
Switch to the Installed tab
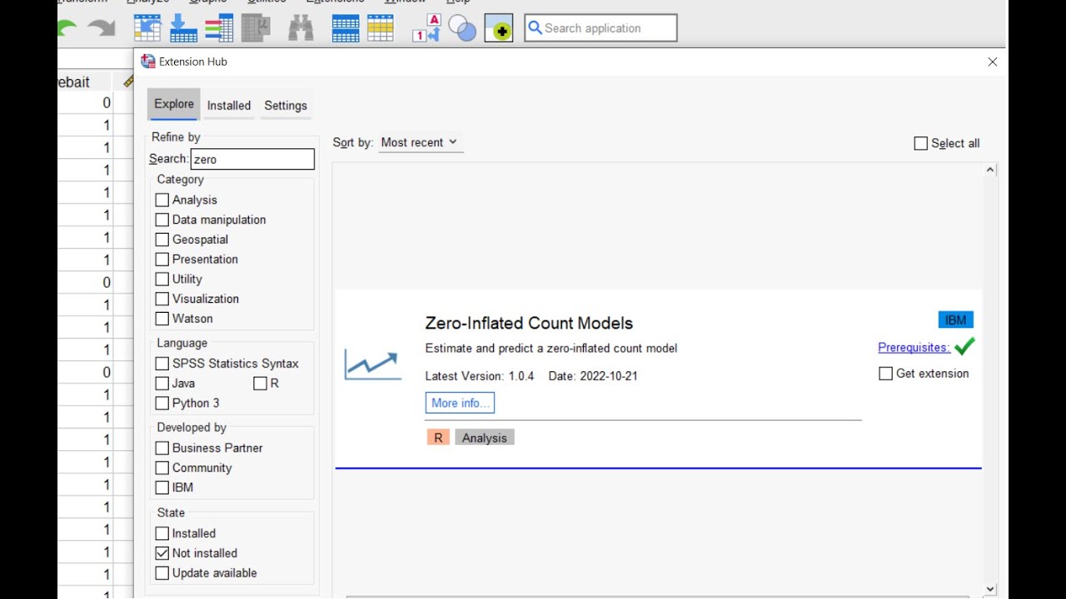click(229, 106)
